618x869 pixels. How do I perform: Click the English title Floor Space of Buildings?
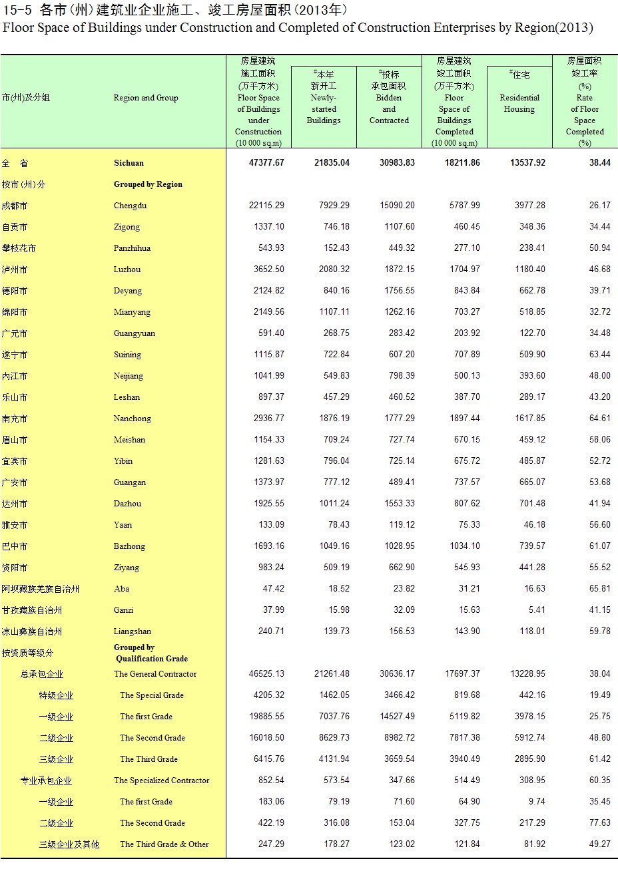[298, 27]
